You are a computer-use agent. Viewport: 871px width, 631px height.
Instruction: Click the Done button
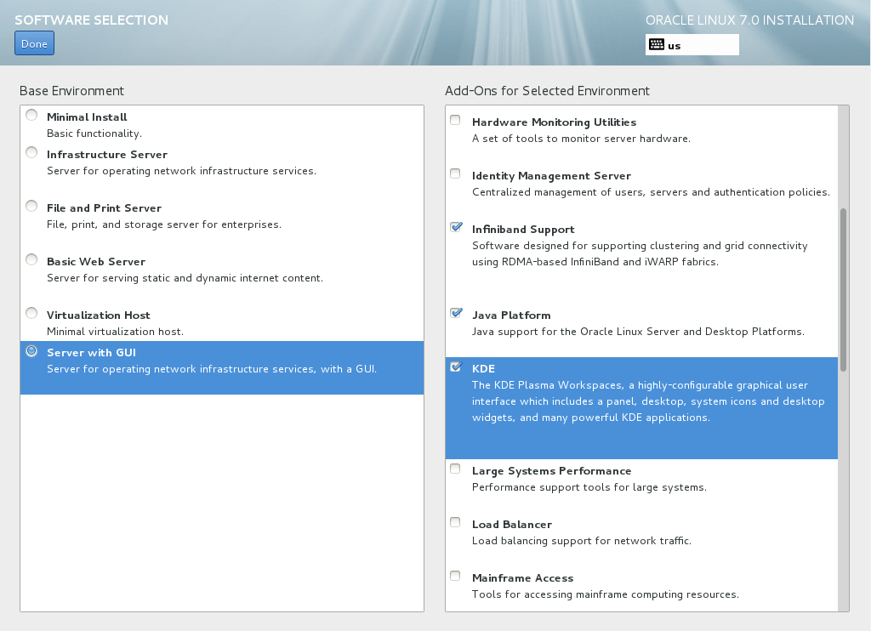click(34, 44)
